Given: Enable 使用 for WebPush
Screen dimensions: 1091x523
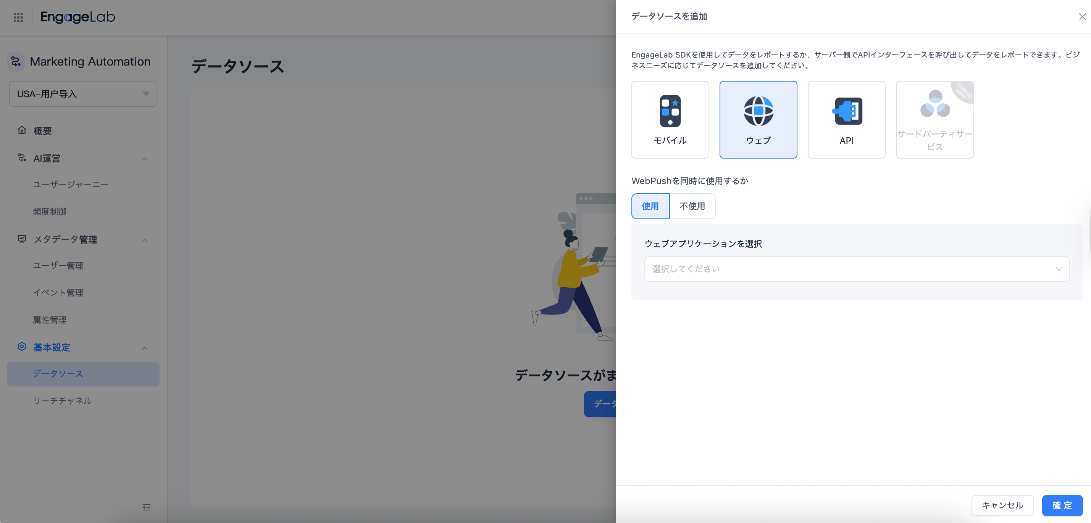Looking at the screenshot, I should 650,206.
